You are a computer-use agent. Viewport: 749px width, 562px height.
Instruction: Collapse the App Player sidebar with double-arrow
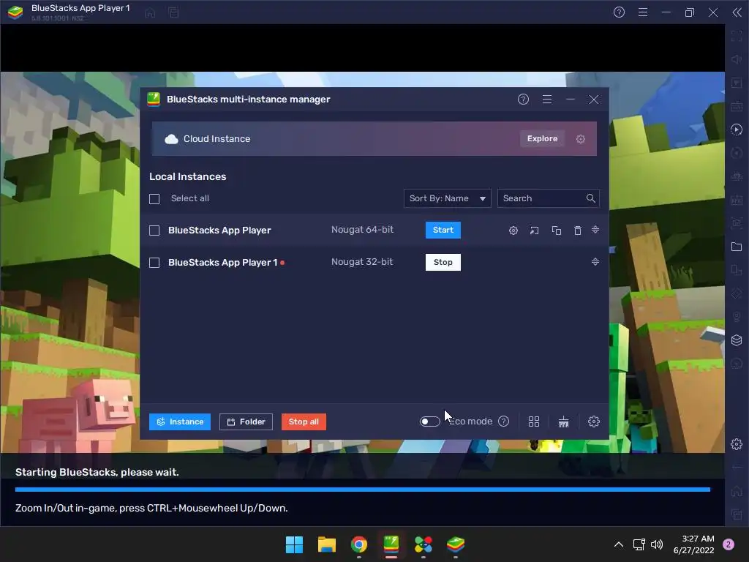click(x=737, y=12)
